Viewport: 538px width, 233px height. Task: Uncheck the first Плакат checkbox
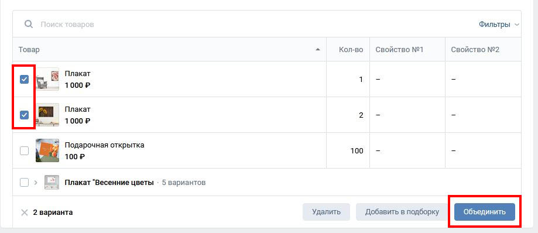point(24,79)
